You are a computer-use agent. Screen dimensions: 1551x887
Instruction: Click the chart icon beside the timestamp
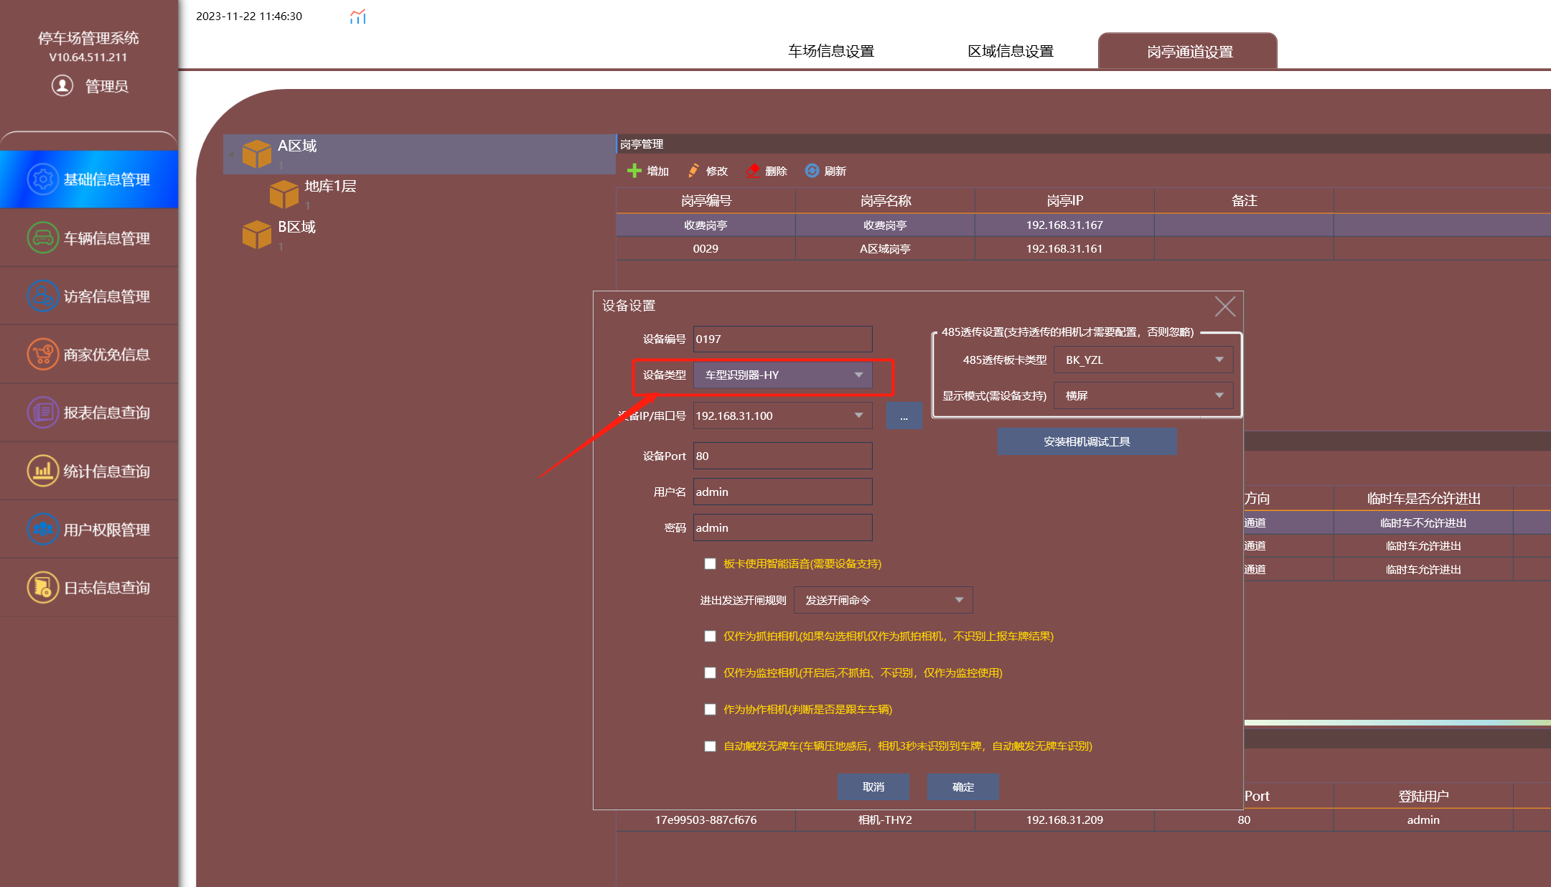(357, 17)
